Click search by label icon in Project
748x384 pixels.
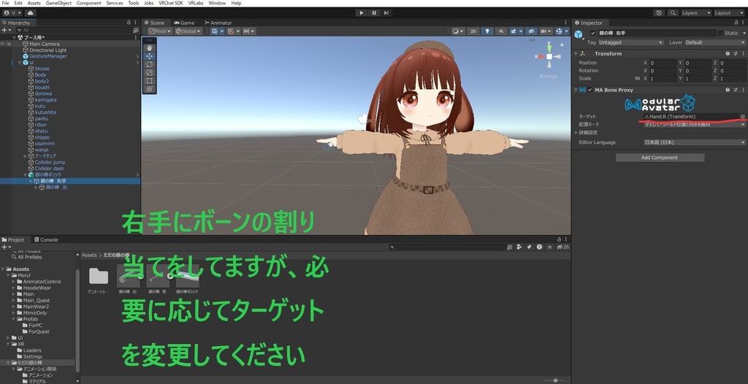(x=529, y=247)
